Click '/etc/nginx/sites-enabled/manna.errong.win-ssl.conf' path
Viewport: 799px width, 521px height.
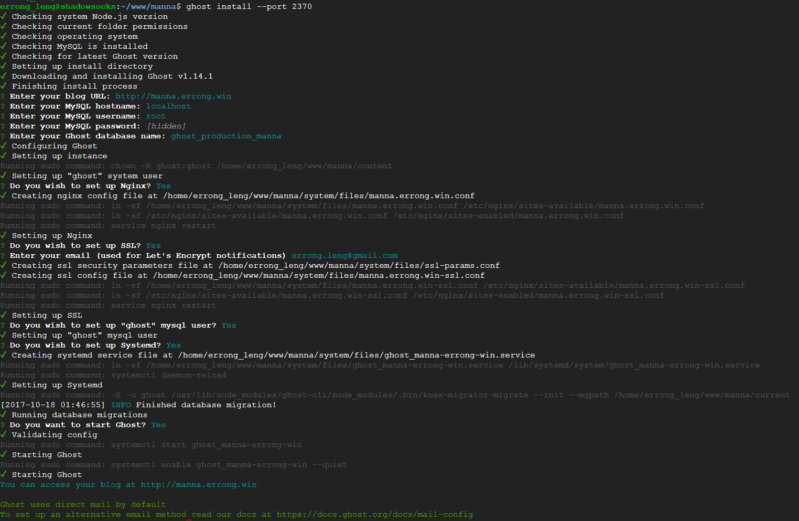pos(538,295)
